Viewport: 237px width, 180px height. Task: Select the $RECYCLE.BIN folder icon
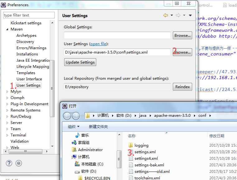point(80,178)
